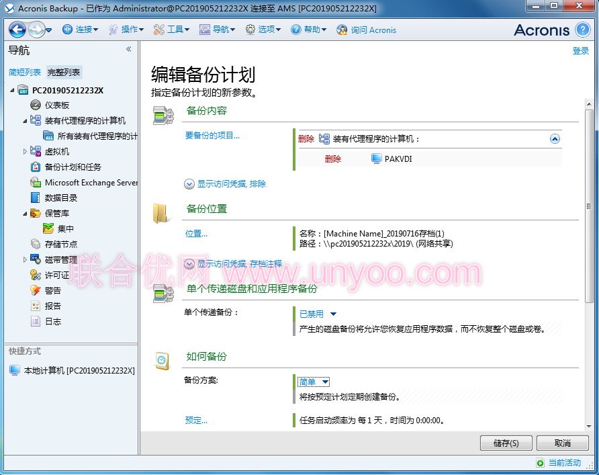Image resolution: width=599 pixels, height=475 pixels.
Task: Open the navigation history dropdown arrow
Action: tap(48, 30)
